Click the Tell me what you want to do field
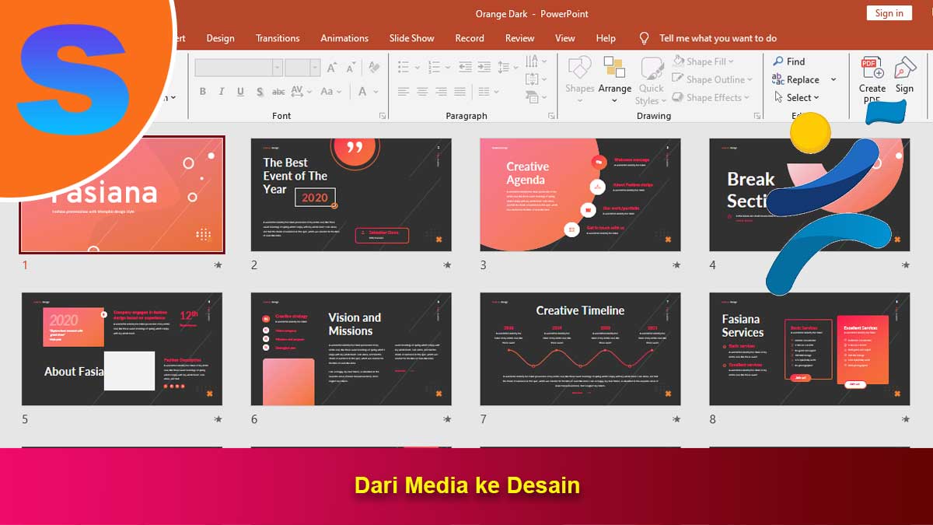The height and width of the screenshot is (525, 933). point(718,38)
